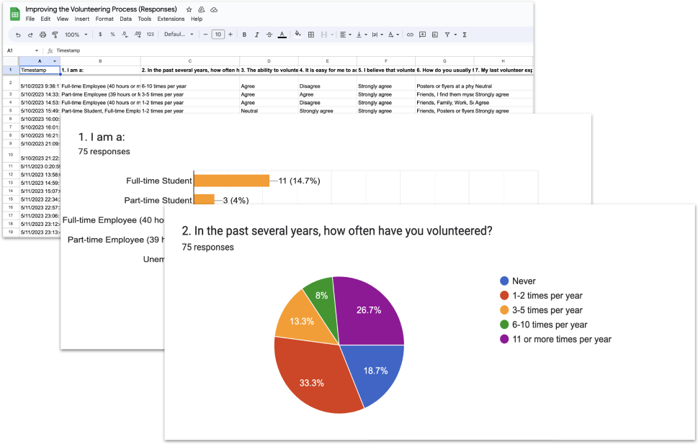This screenshot has width=698, height=444.
Task: Select the Paint format tool
Action: [55, 35]
